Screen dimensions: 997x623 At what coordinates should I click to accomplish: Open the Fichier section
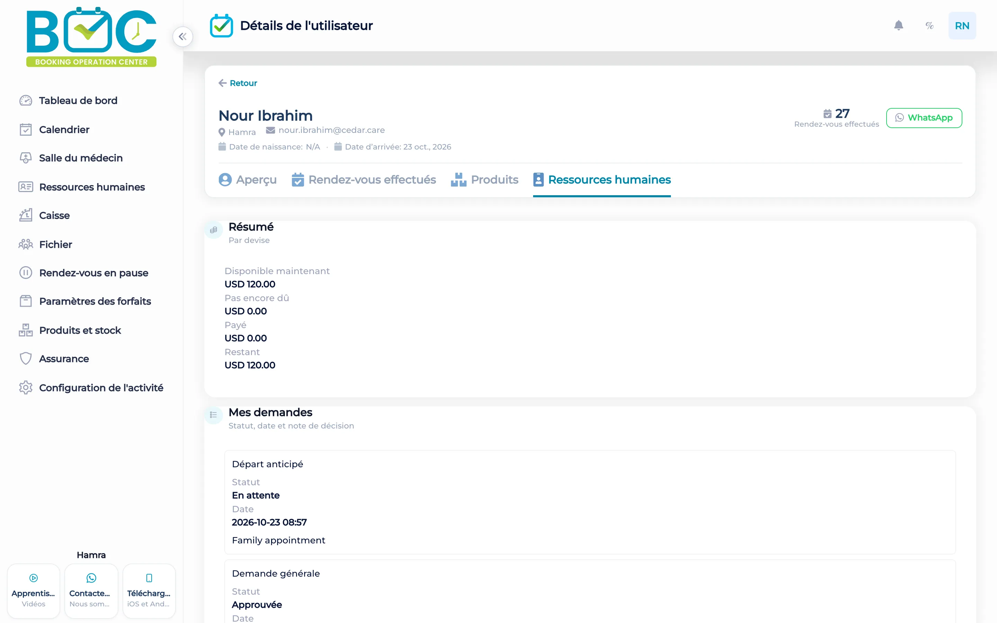45,244
